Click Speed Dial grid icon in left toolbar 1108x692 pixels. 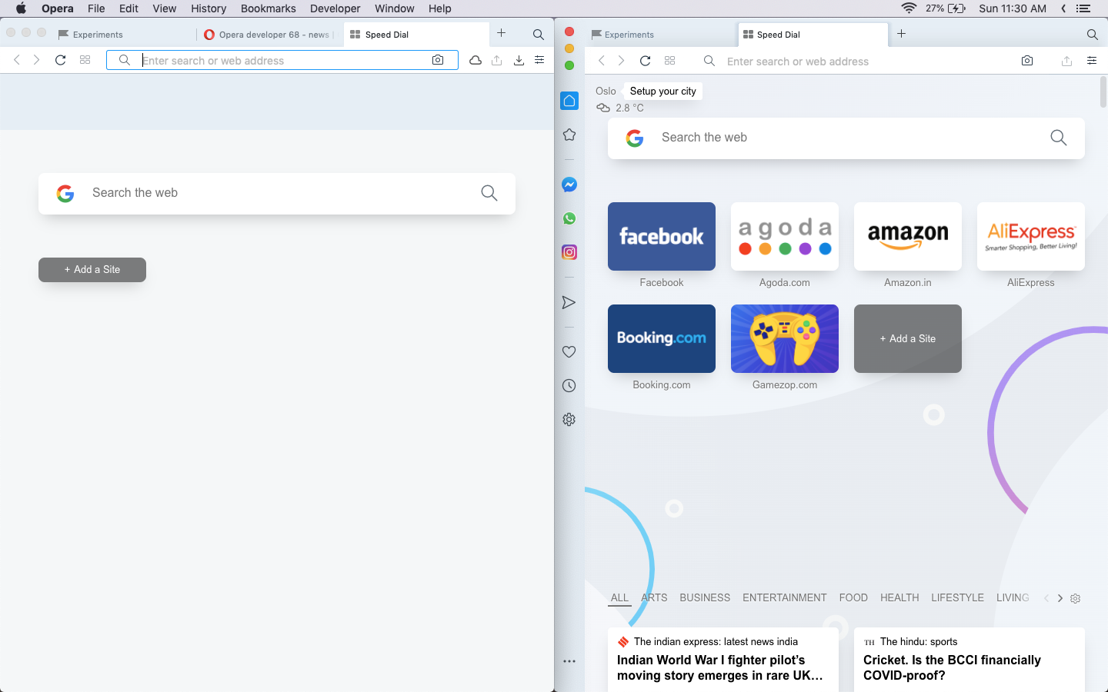[x=85, y=60]
